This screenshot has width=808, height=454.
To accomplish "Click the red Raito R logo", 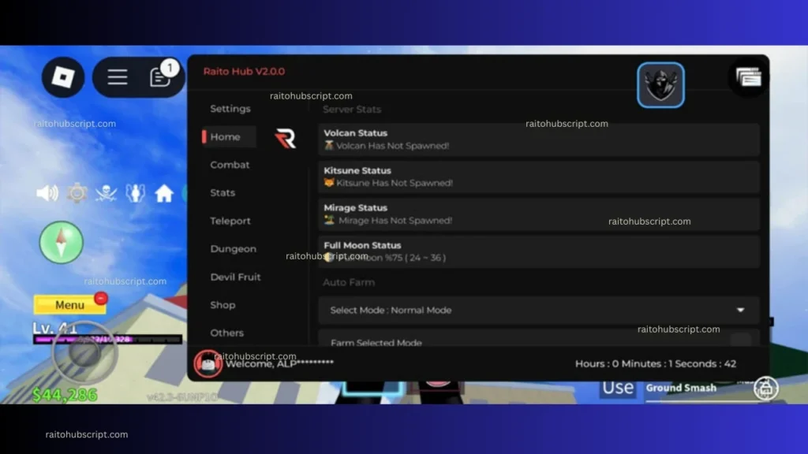I will pyautogui.click(x=286, y=139).
